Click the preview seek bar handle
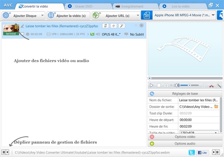The image size is (224, 157). [150, 78]
